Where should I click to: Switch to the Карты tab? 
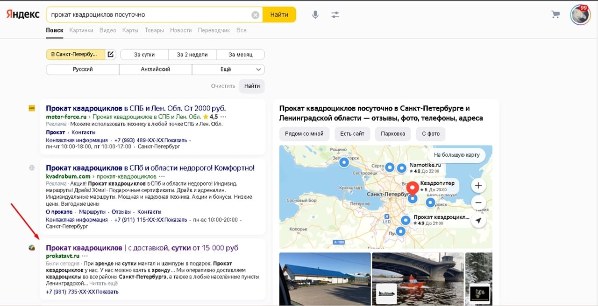pos(130,30)
